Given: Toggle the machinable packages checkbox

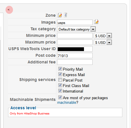Looking at the screenshot, I should (x=60, y=97).
